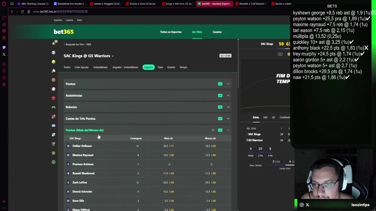The image size is (376, 211).
Task: Select the Jogador tab
Action: tap(148, 67)
